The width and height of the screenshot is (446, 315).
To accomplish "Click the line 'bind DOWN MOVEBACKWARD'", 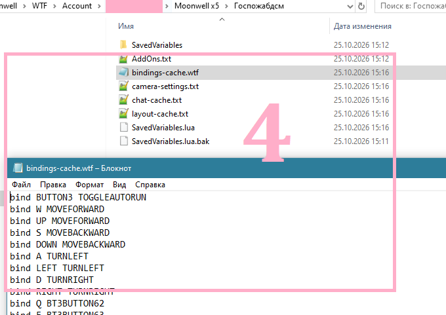I will pos(68,244).
